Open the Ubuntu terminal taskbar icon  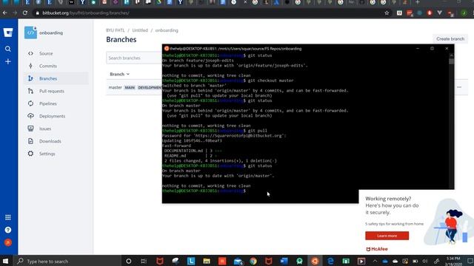(315, 261)
